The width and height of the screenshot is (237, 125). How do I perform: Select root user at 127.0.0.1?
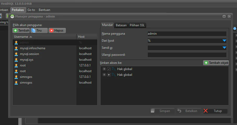point(55,65)
